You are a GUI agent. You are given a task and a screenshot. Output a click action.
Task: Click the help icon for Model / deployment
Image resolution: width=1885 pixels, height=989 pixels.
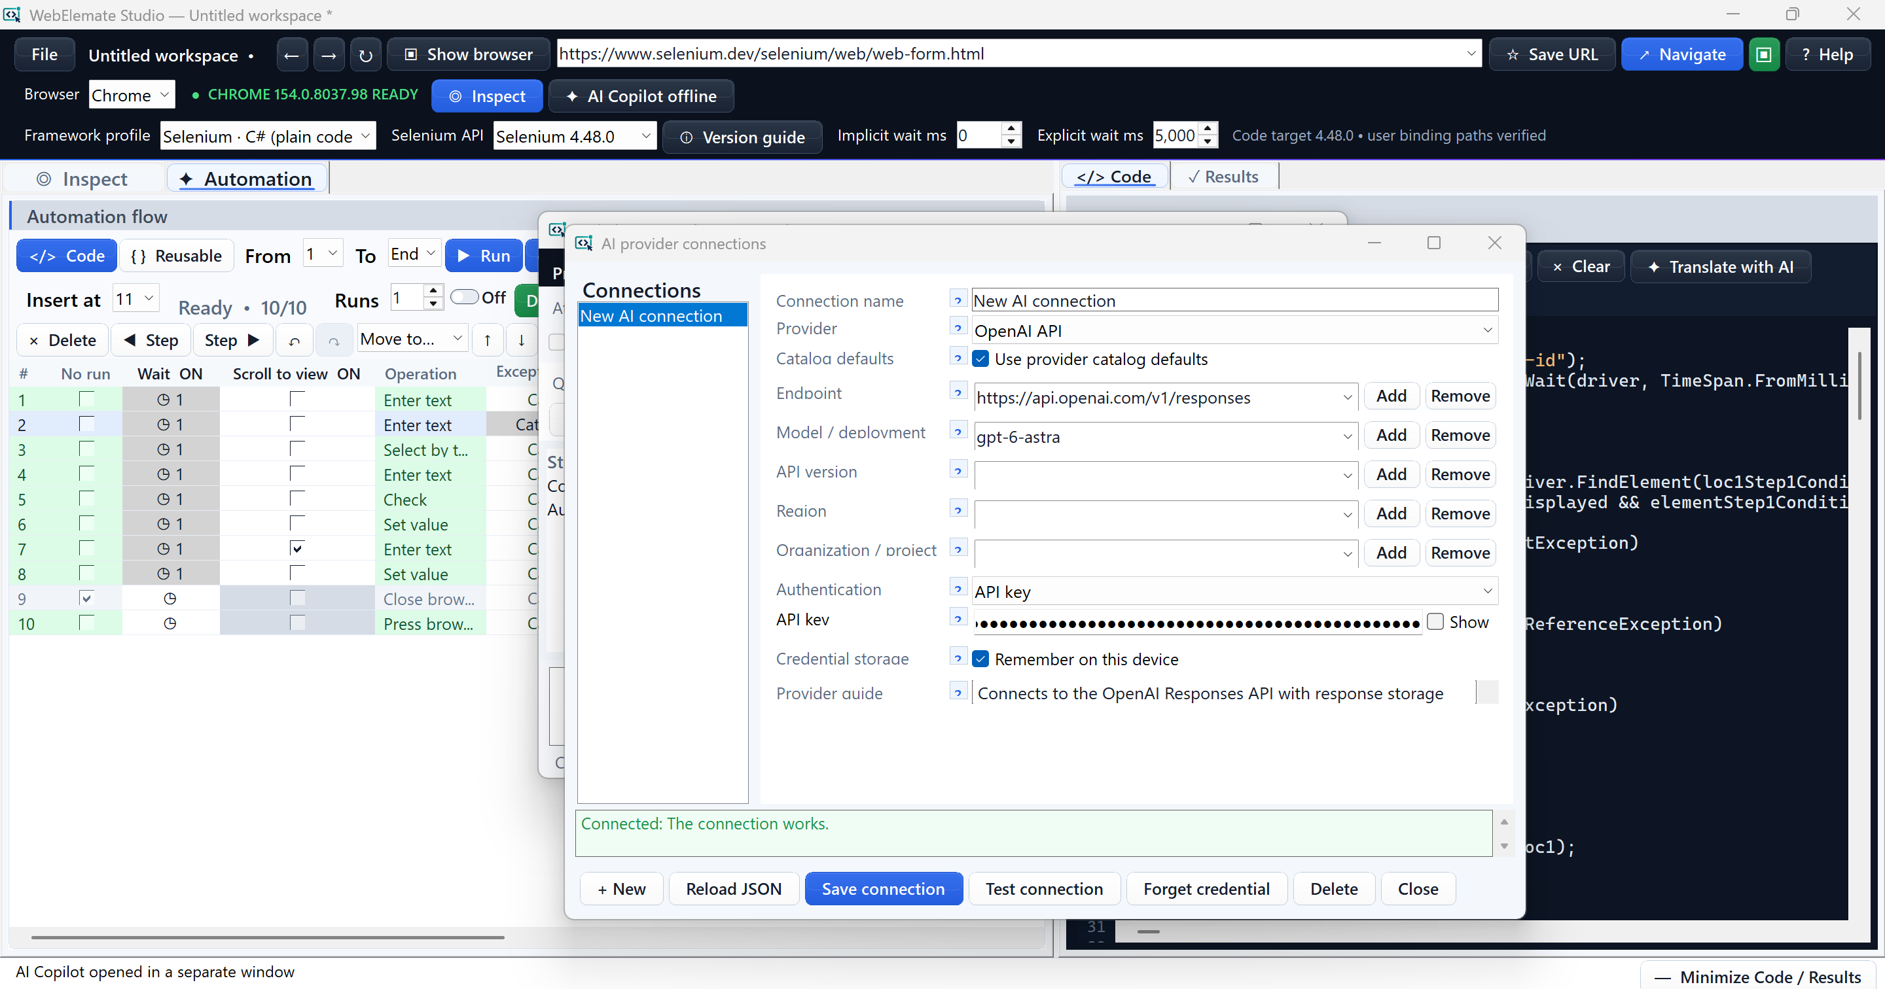pyautogui.click(x=958, y=432)
